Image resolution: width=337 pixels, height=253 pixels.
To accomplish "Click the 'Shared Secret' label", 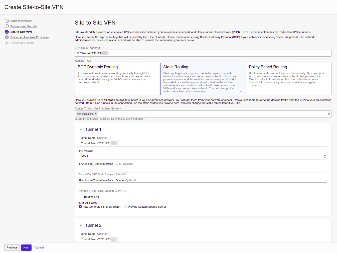I will coord(88,203).
